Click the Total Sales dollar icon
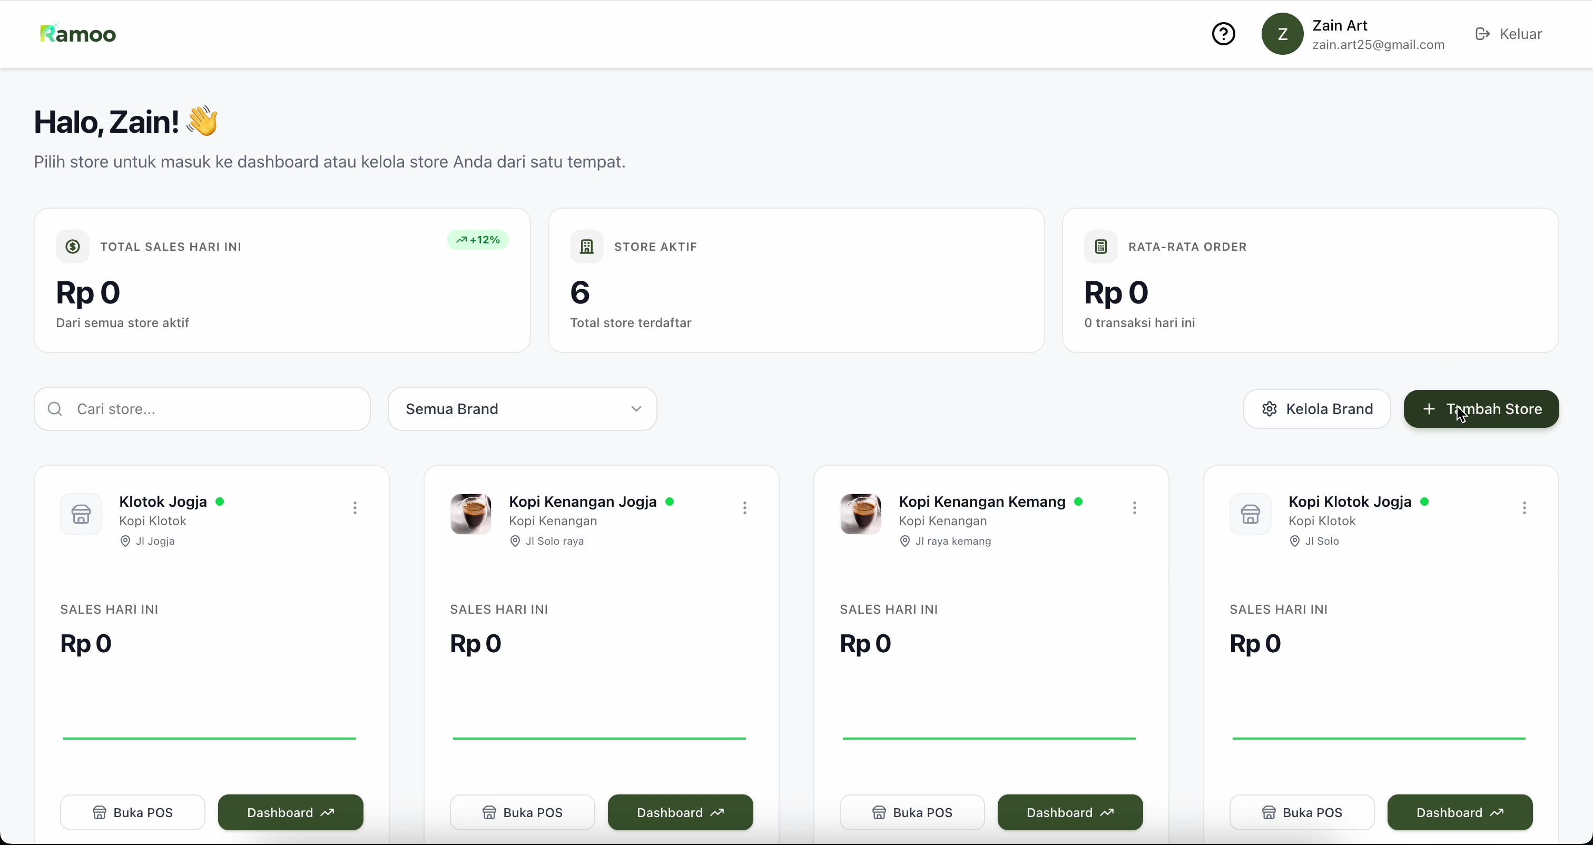The image size is (1593, 845). 73,247
